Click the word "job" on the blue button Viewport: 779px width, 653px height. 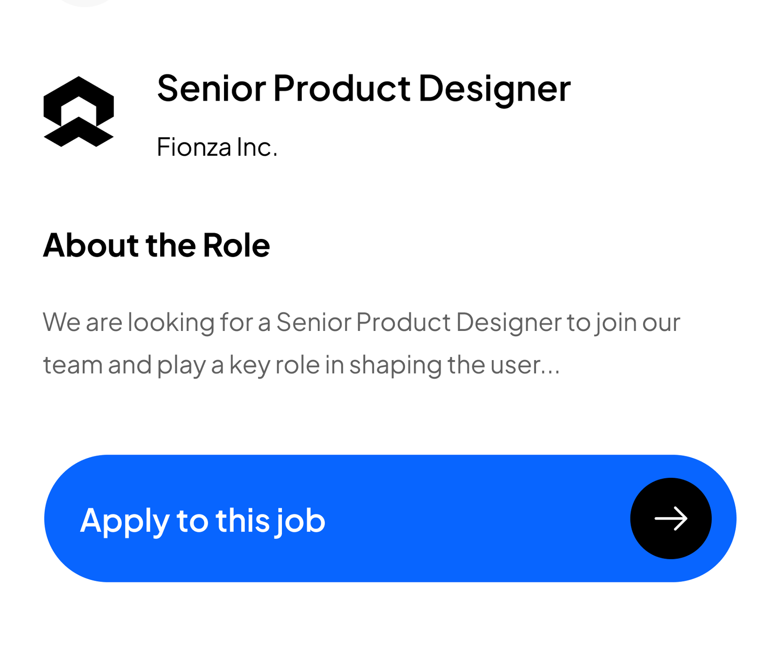301,521
